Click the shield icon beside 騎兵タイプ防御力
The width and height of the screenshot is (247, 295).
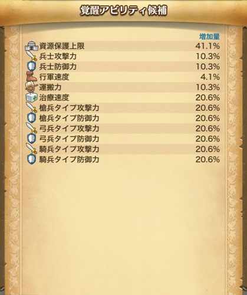pos(31,159)
